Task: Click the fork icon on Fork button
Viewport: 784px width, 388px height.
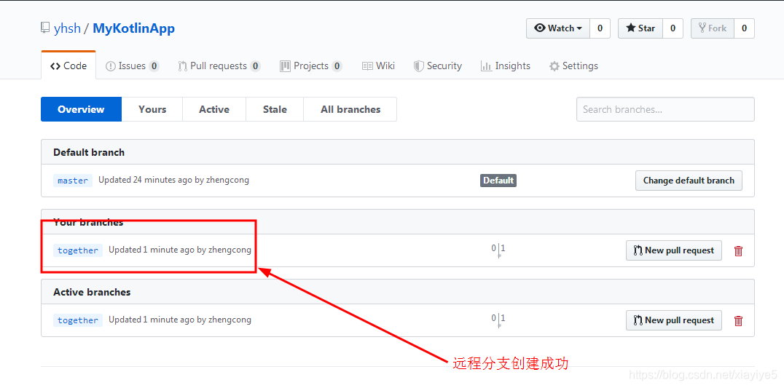Action: pyautogui.click(x=702, y=28)
